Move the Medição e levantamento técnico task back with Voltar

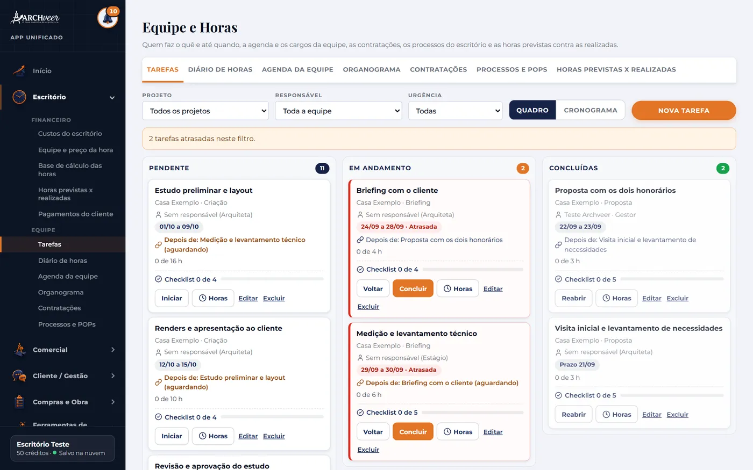[373, 432]
